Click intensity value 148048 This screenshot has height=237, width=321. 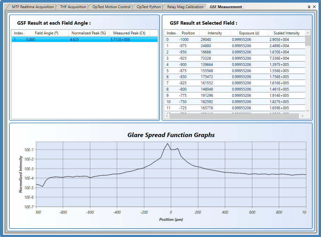[x=207, y=89]
